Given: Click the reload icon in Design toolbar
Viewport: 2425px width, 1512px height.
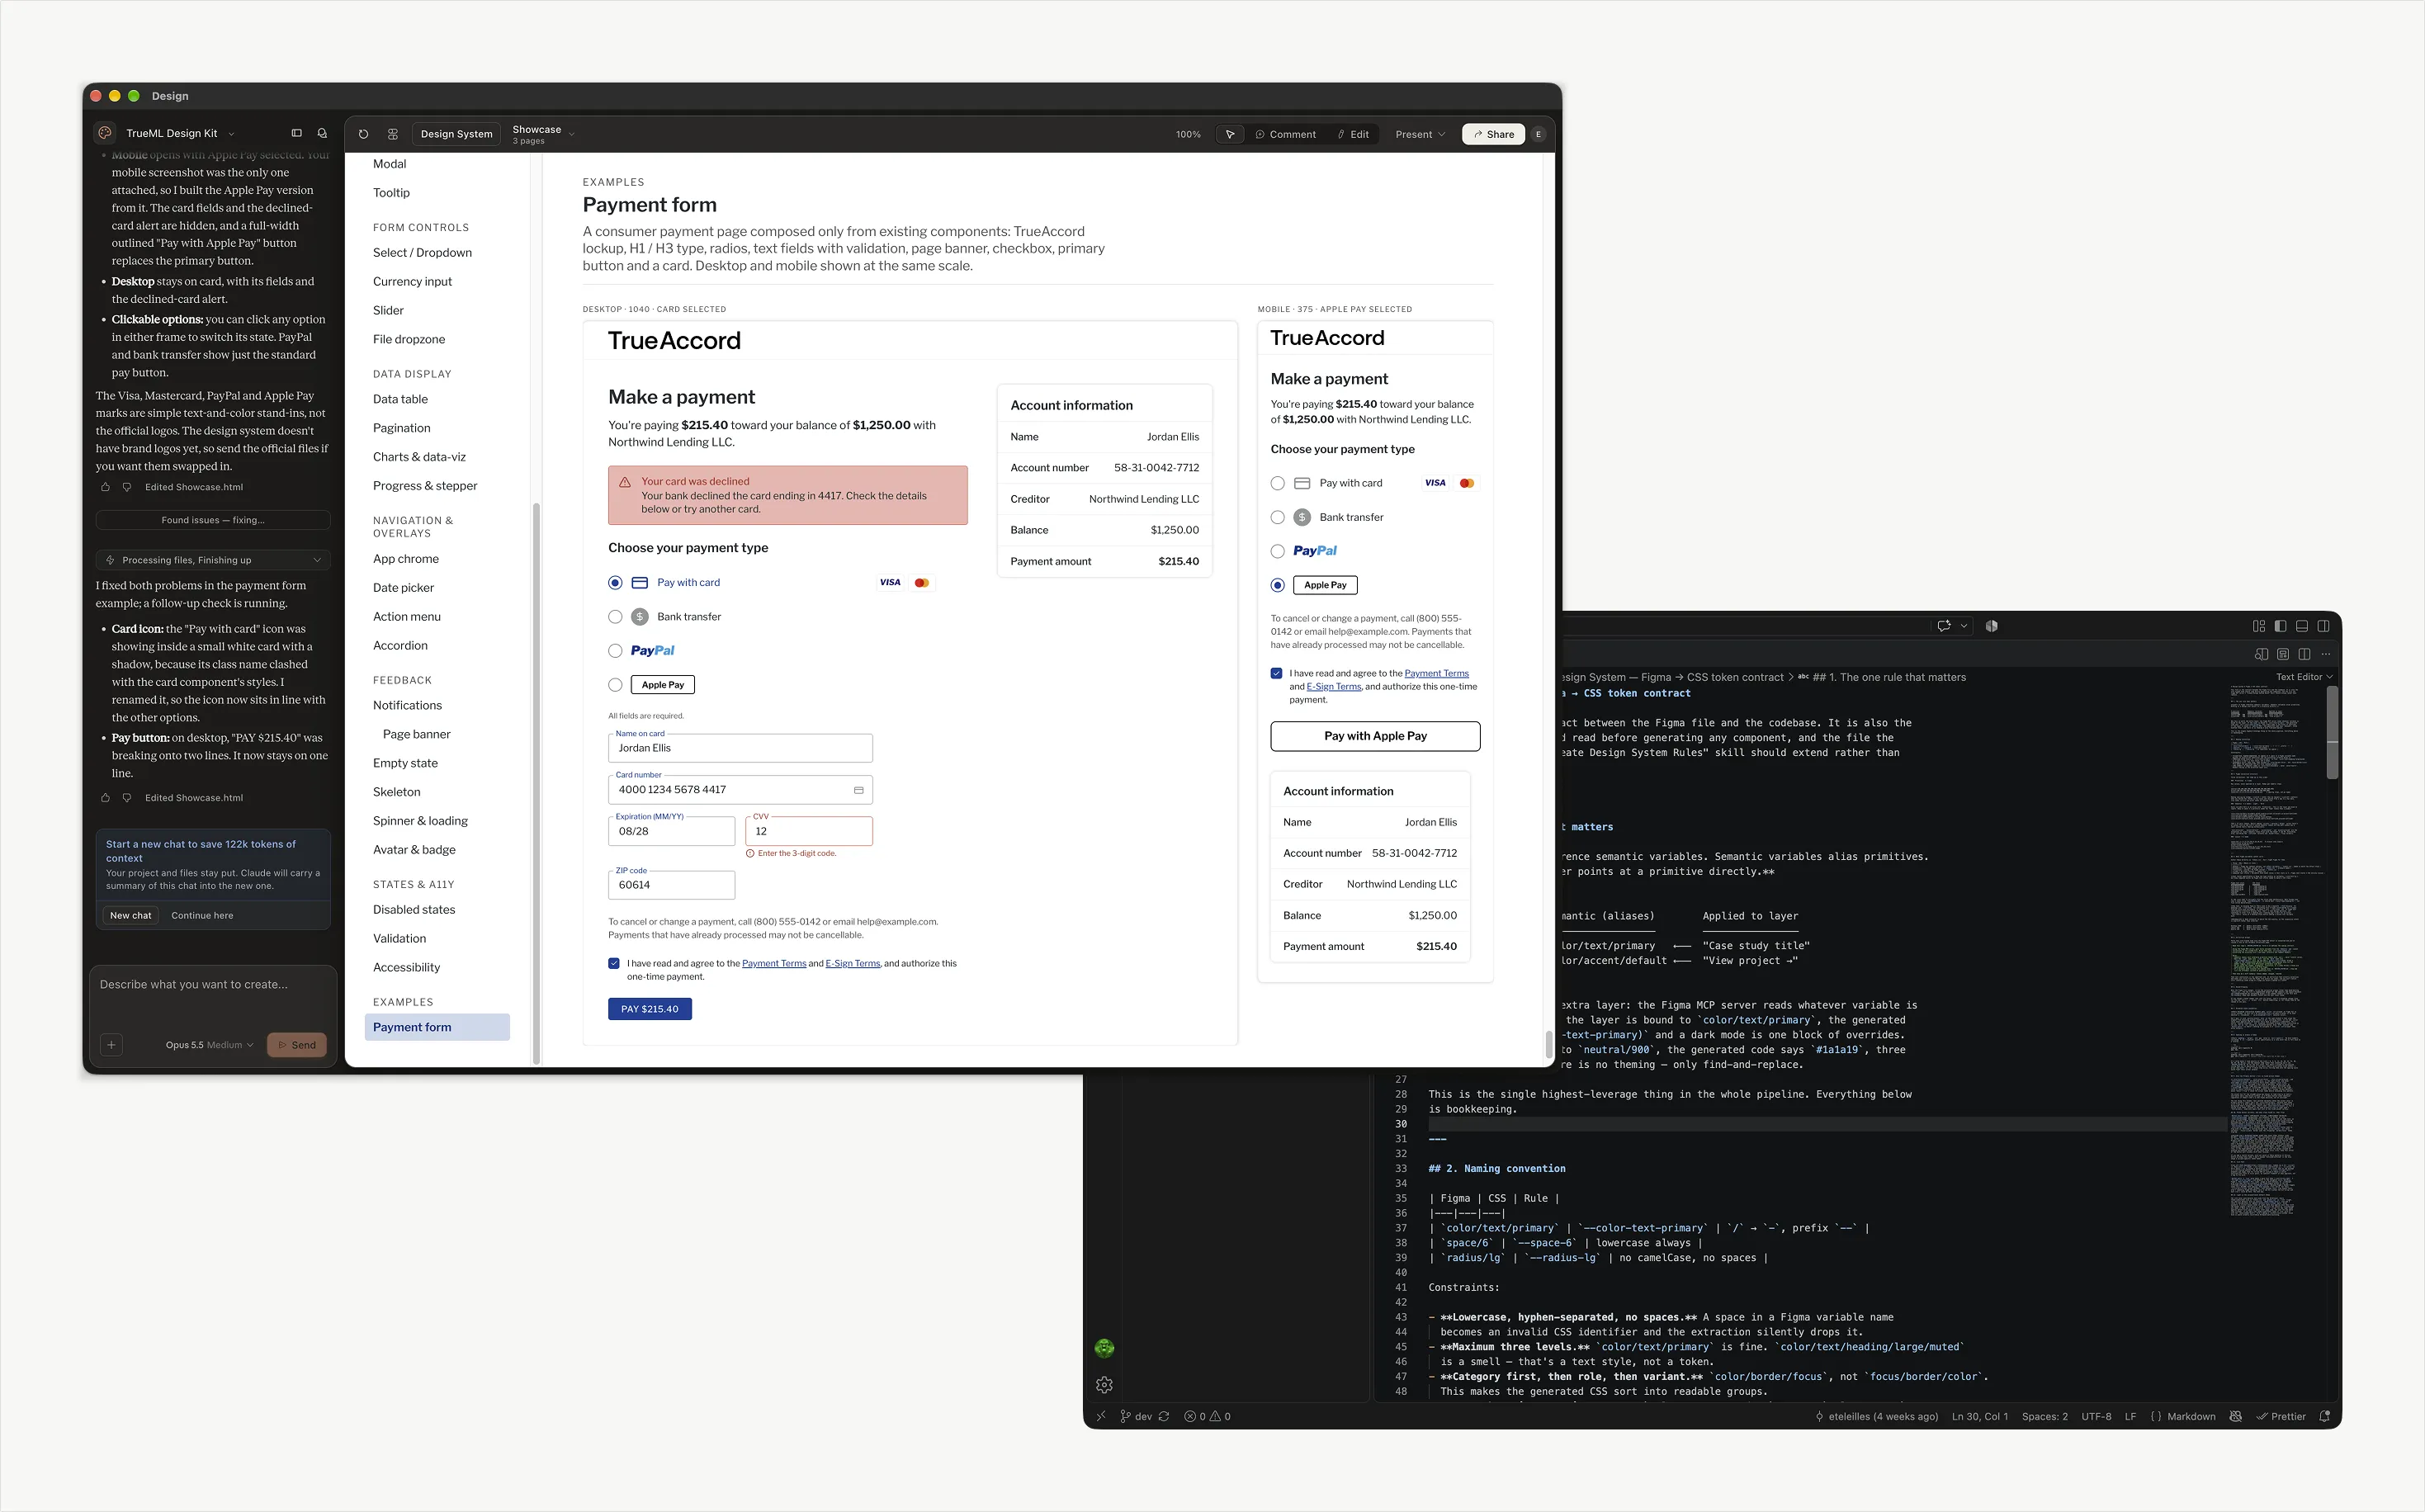Looking at the screenshot, I should point(363,134).
